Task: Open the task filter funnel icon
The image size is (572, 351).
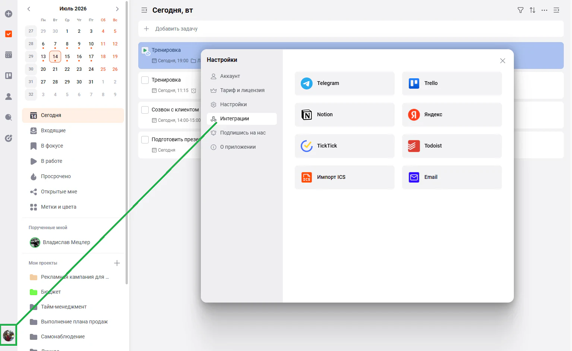Action: tap(521, 10)
